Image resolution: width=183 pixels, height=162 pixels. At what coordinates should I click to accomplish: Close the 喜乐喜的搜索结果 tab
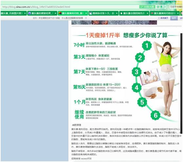55,13
